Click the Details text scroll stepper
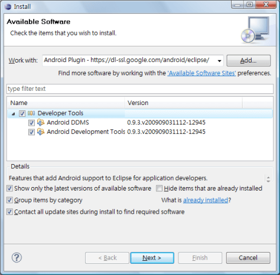This screenshot has width=280, height=275. [x=268, y=179]
